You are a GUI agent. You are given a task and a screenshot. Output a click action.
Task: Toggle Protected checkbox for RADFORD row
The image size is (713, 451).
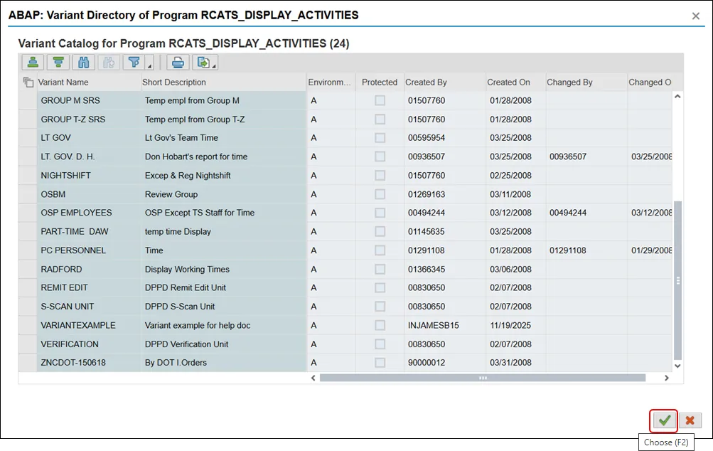pos(380,269)
